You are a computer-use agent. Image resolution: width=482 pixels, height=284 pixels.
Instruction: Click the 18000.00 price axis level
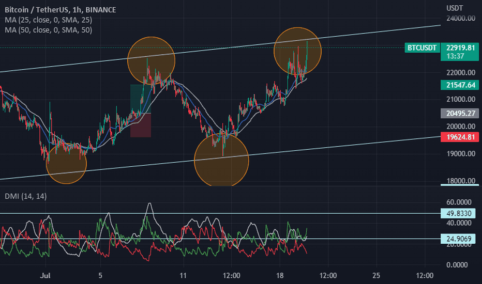click(460, 181)
